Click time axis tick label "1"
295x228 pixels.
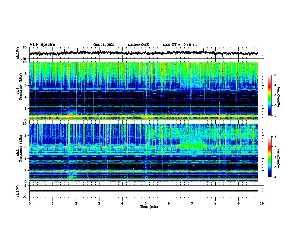[x=53, y=203]
